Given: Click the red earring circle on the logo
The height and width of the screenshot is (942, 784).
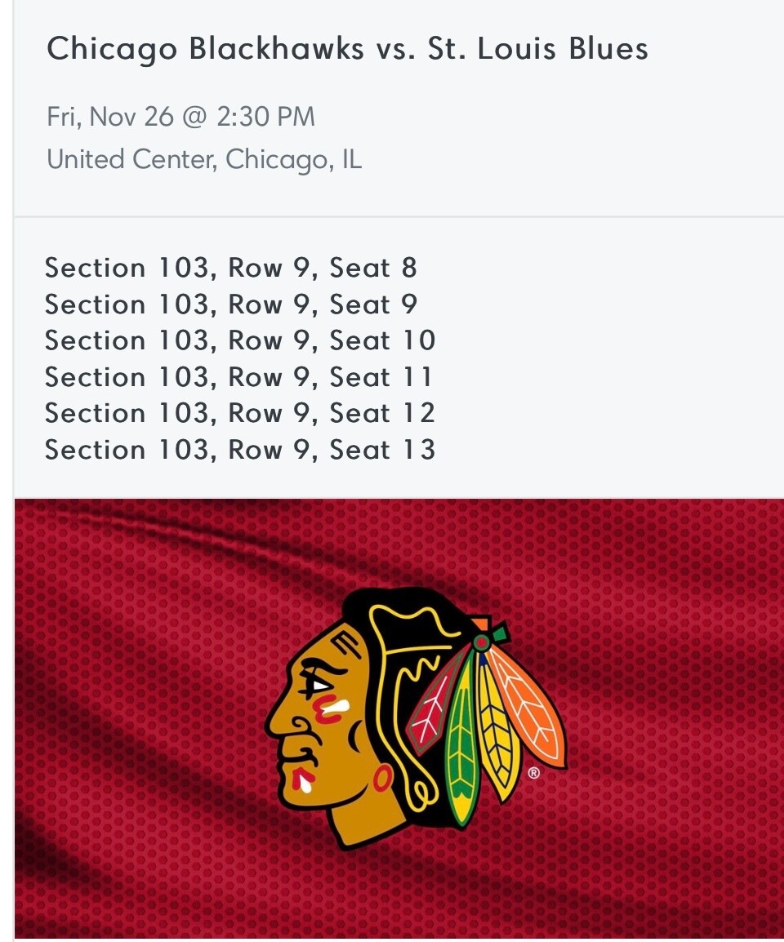Looking at the screenshot, I should click(x=382, y=780).
